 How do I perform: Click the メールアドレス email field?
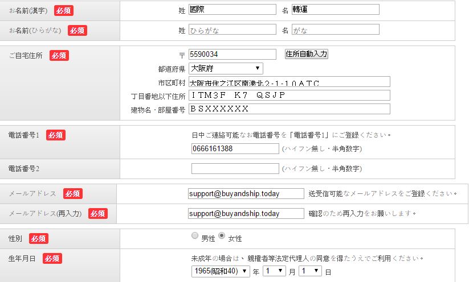[246, 193]
